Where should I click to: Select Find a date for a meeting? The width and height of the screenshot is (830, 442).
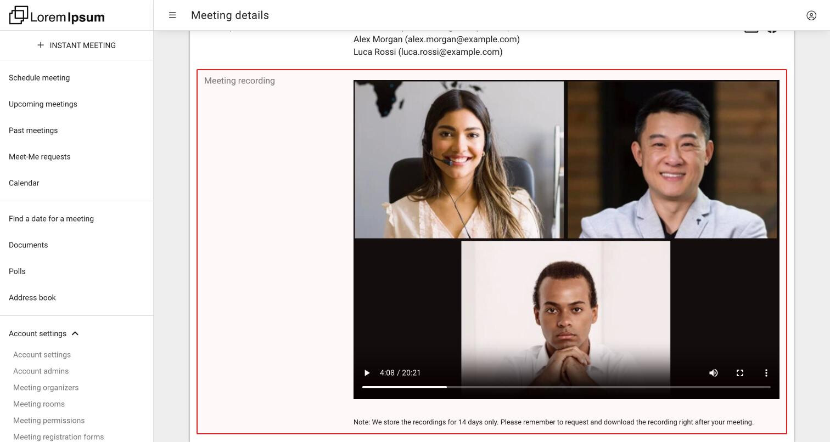click(52, 219)
